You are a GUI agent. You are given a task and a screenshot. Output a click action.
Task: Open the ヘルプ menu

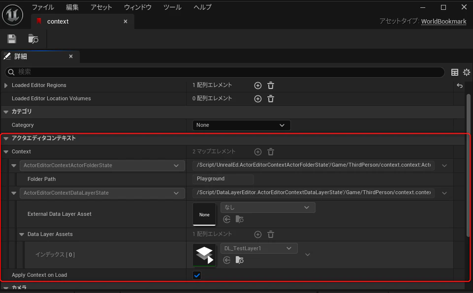[x=202, y=7]
